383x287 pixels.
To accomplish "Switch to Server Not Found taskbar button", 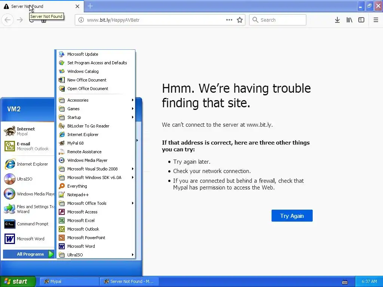I will tap(129, 281).
